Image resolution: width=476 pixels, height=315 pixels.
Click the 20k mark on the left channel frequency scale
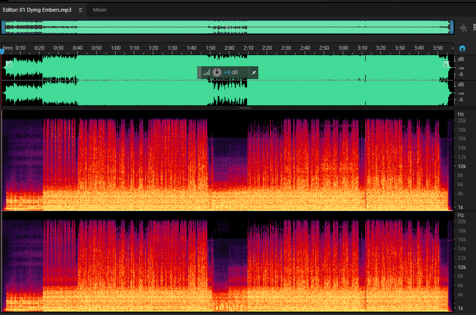(x=462, y=120)
